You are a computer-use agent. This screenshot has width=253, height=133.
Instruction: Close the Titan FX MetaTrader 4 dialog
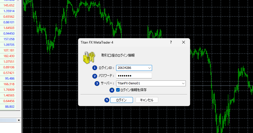[x=184, y=42]
